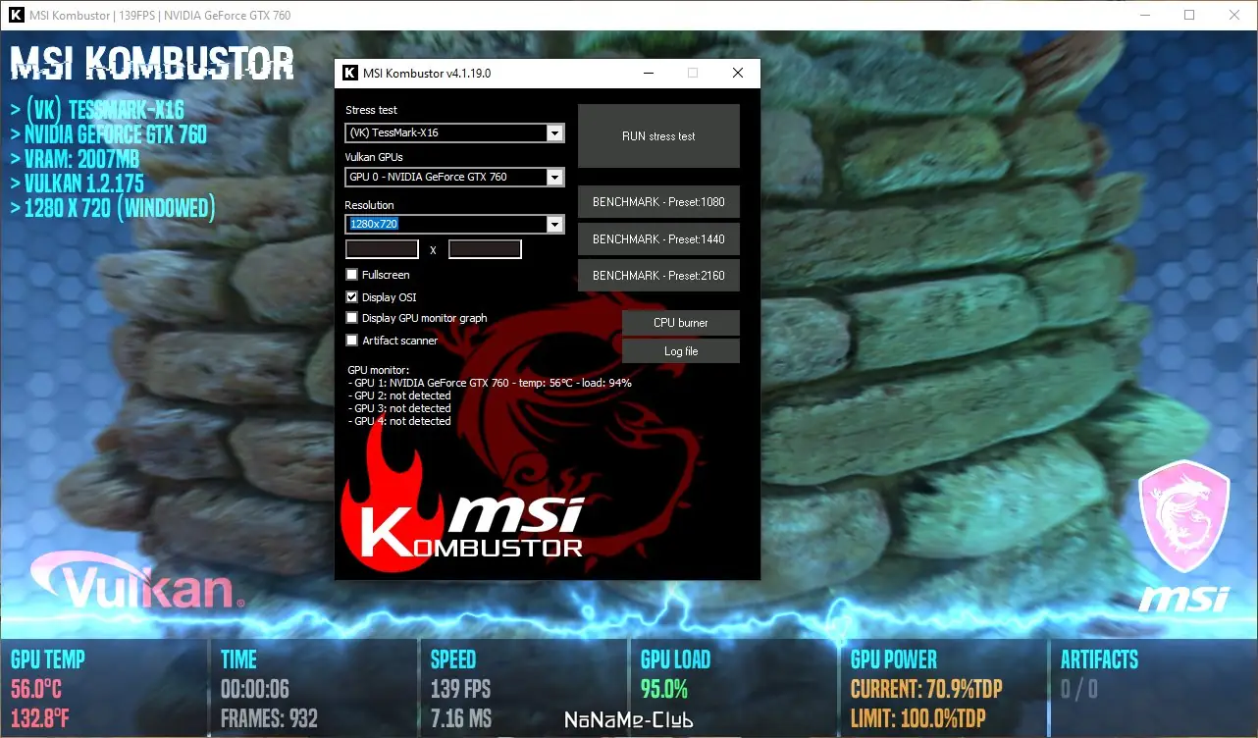Click the 'GPU 2: not detected' line
The height and width of the screenshot is (738, 1258).
click(399, 395)
